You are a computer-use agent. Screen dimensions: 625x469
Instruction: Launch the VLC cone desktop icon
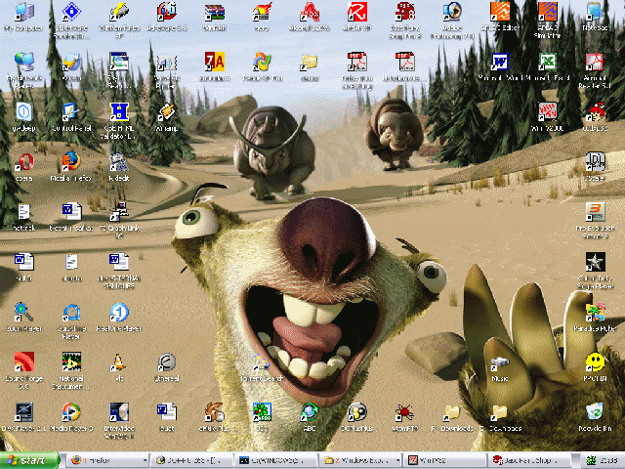118,362
